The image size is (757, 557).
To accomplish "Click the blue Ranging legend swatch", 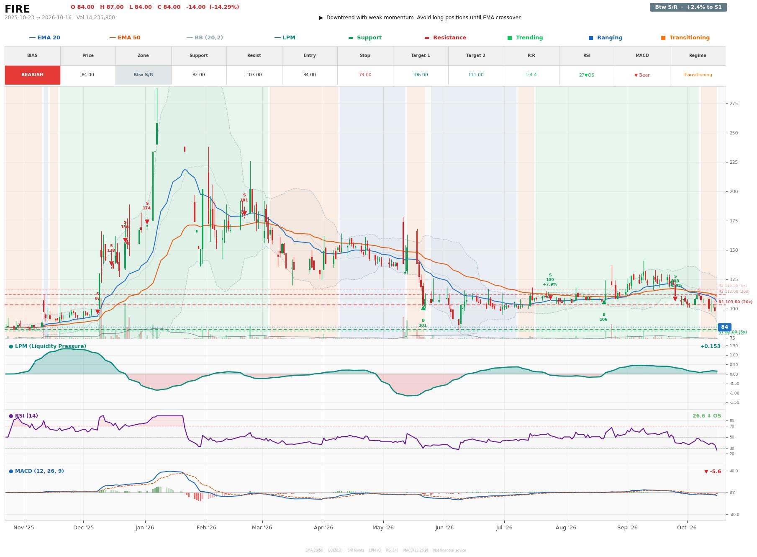I will 591,38.
